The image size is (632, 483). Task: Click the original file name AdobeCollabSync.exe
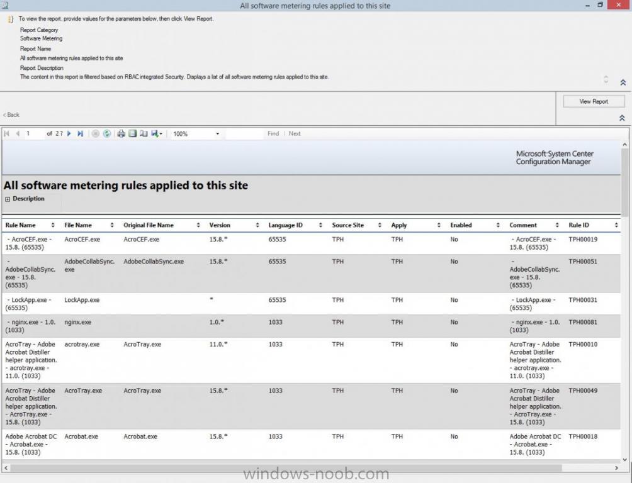[154, 262]
